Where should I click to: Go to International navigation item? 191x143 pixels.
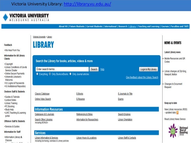pos(110,26)
